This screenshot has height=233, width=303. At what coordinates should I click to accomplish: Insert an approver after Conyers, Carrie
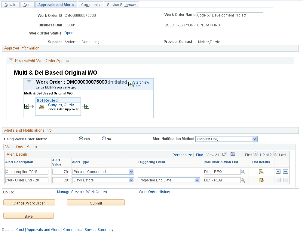[x=86, y=106]
